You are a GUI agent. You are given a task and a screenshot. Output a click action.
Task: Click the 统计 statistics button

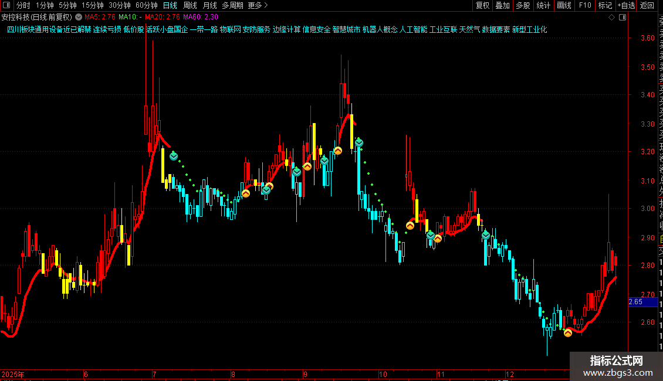543,5
